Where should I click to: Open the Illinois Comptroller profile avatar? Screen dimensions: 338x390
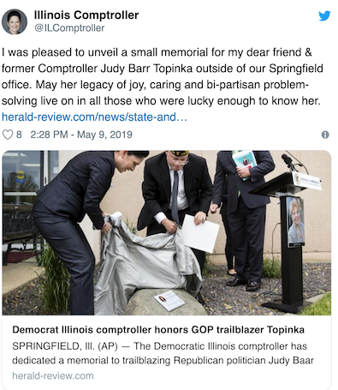point(15,21)
